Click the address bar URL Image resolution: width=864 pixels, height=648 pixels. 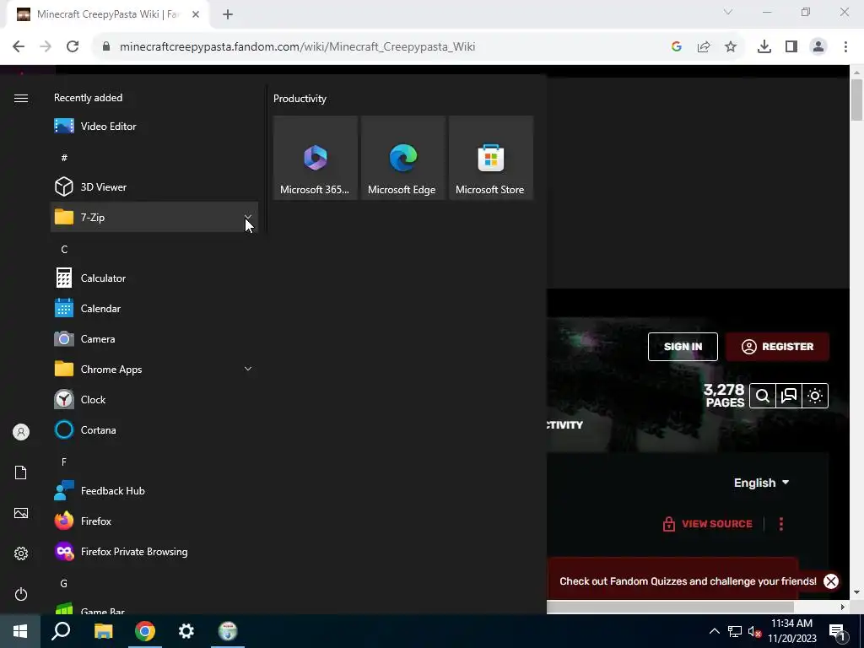click(297, 47)
